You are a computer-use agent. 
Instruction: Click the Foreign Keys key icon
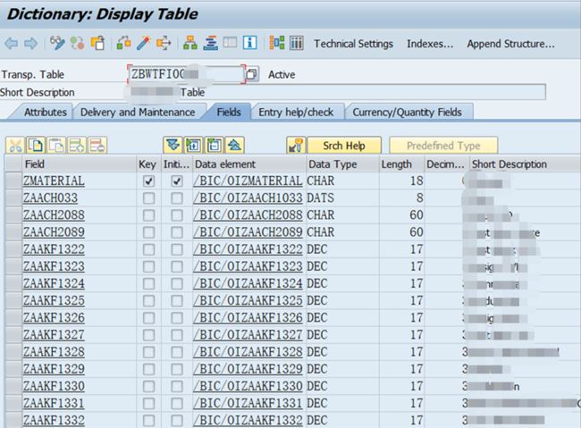tap(296, 146)
